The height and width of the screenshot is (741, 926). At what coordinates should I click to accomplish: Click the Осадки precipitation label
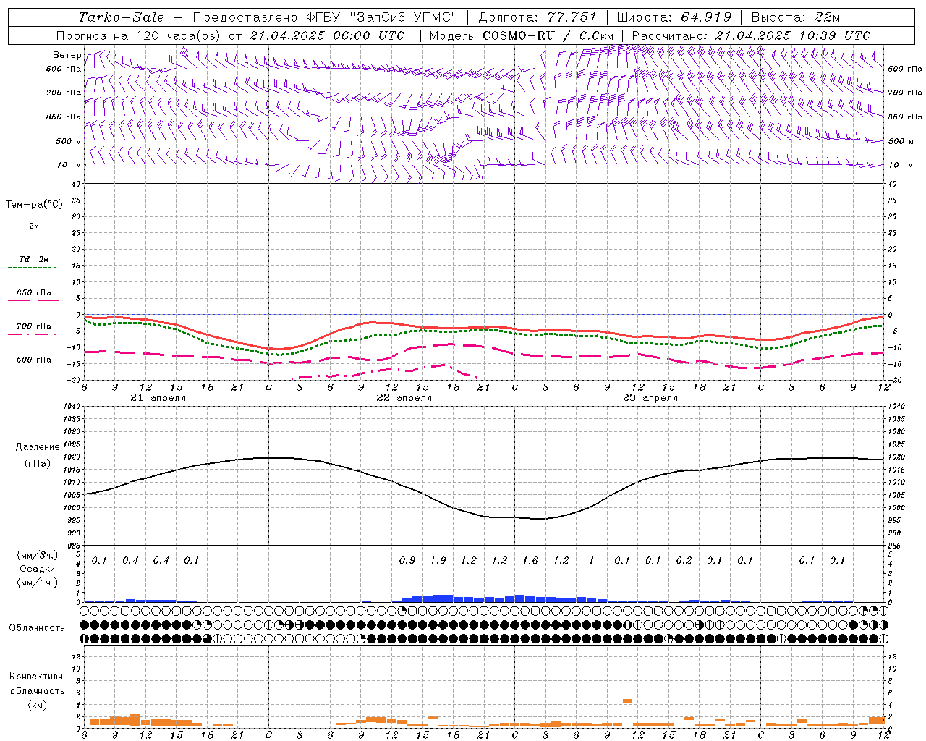coord(38,569)
